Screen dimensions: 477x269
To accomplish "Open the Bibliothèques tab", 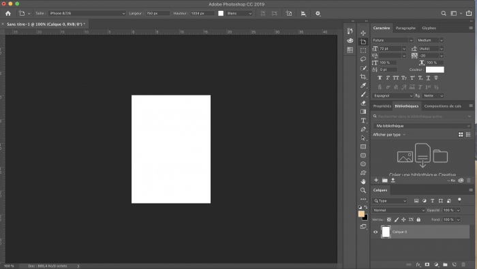I will [407, 106].
